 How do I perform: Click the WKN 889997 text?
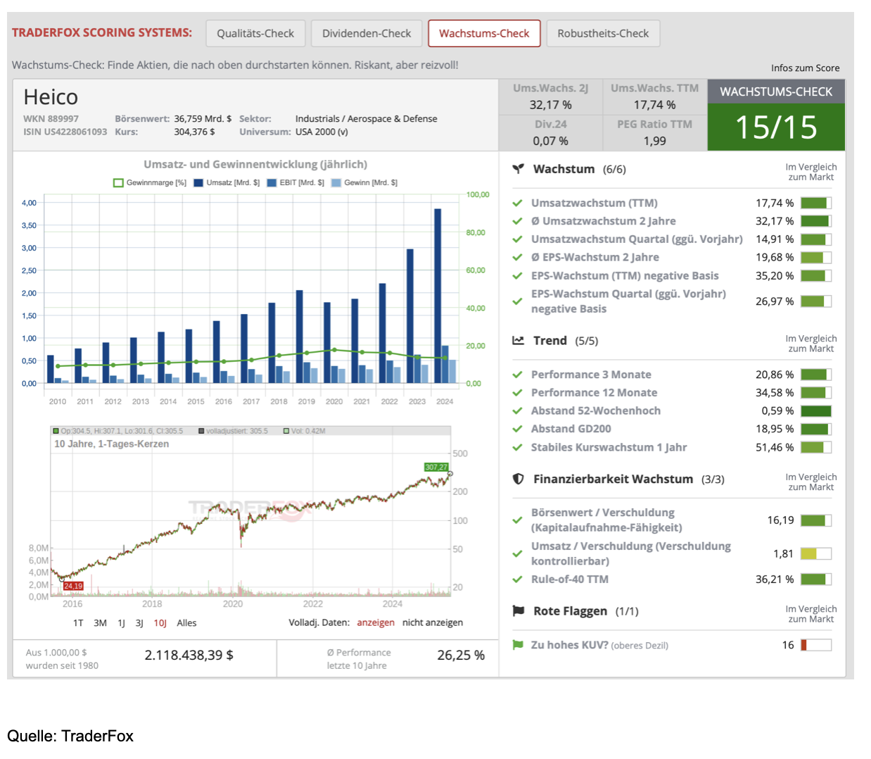(x=51, y=119)
